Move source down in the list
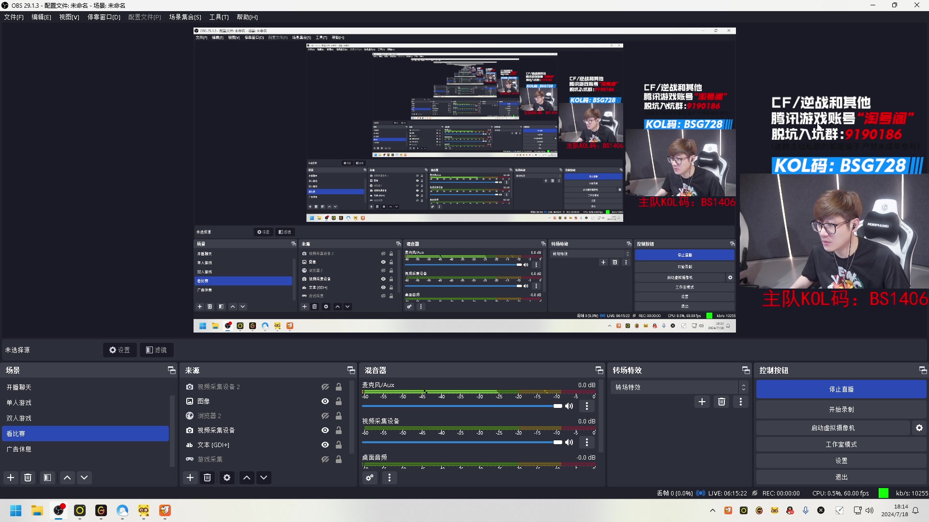 coord(264,478)
